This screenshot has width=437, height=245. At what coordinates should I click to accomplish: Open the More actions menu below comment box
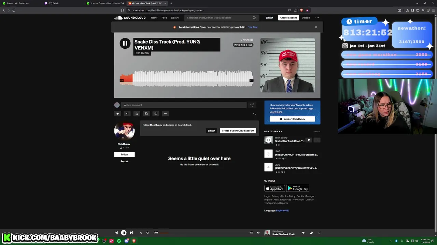165,114
